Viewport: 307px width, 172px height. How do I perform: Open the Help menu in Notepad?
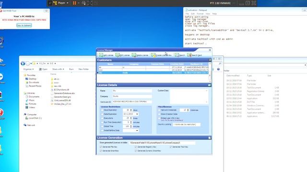214,14
